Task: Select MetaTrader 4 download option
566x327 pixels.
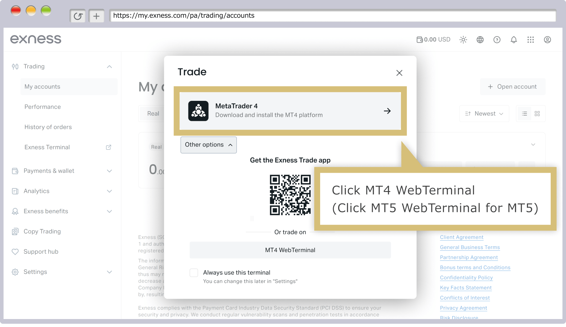Action: (x=290, y=111)
